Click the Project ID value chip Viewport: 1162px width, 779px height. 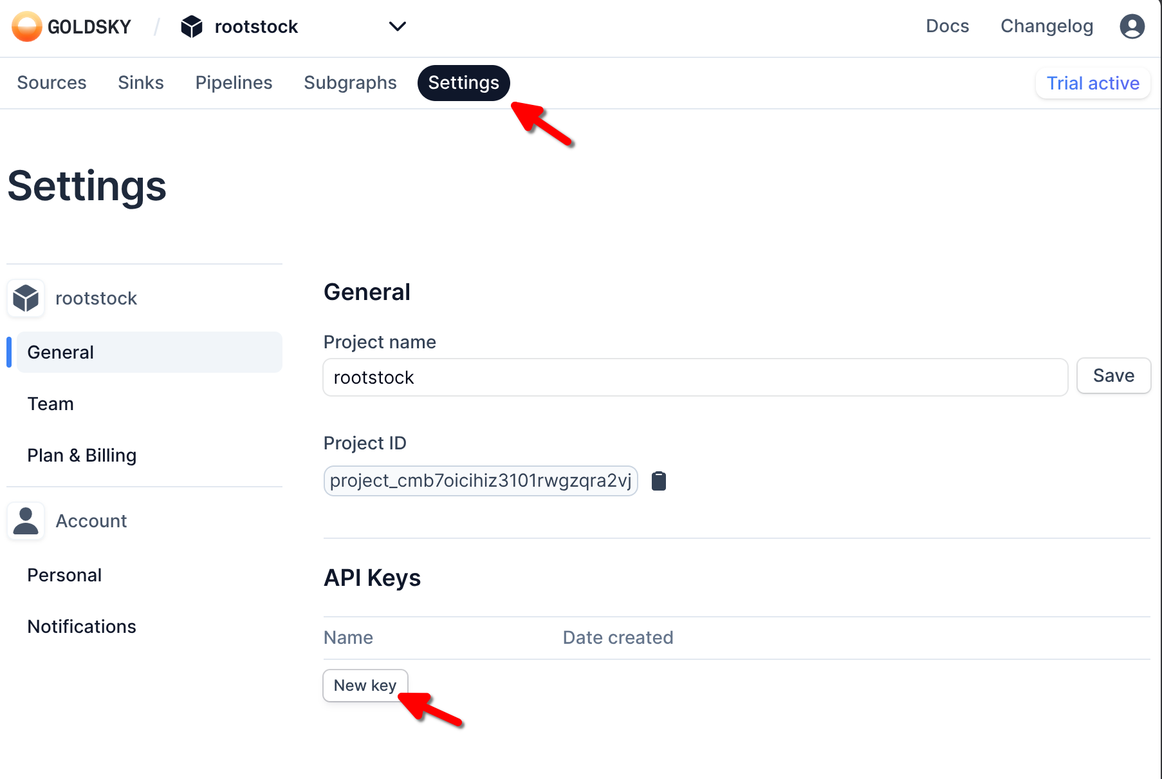pos(481,480)
